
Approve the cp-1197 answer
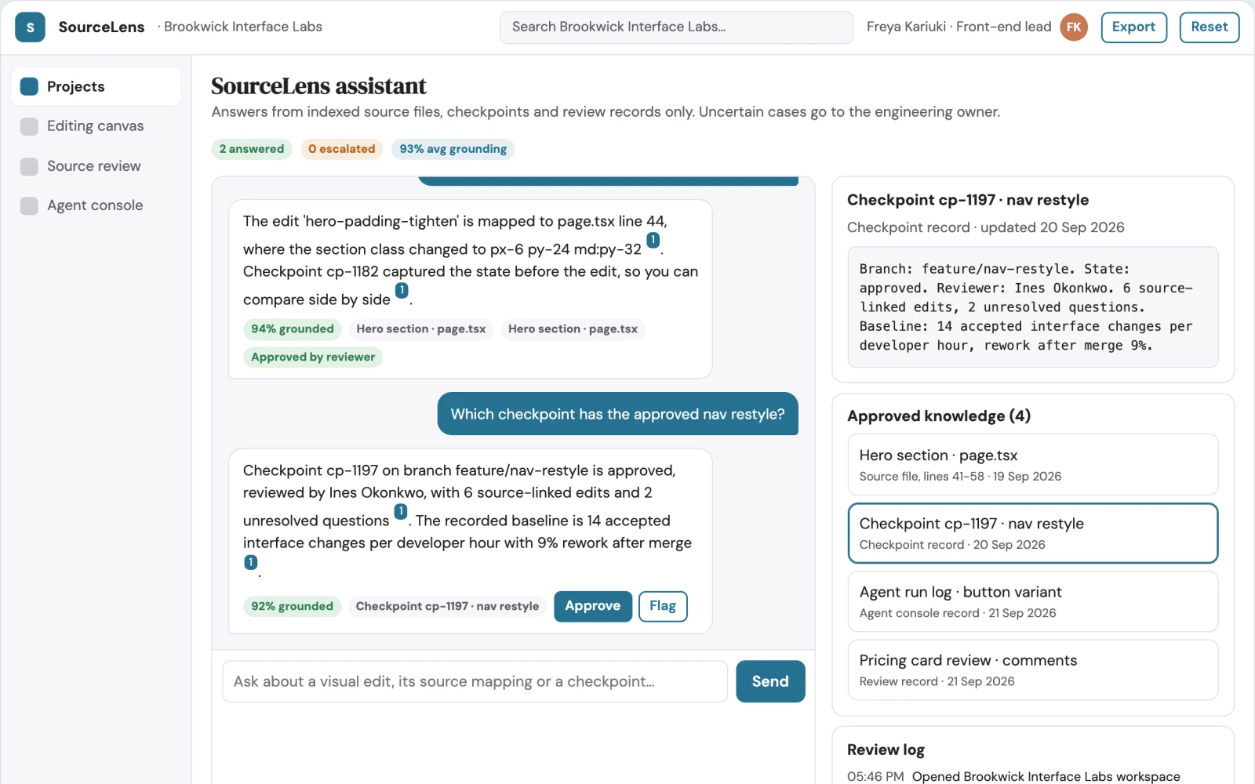[593, 606]
